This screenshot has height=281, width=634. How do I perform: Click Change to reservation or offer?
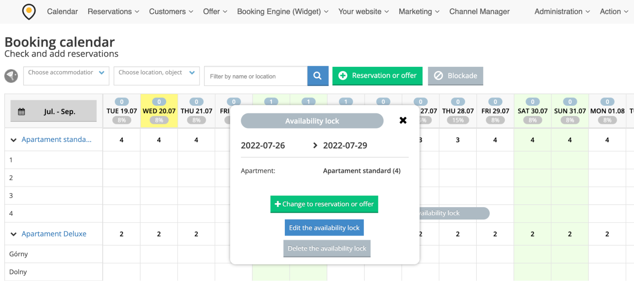click(324, 204)
